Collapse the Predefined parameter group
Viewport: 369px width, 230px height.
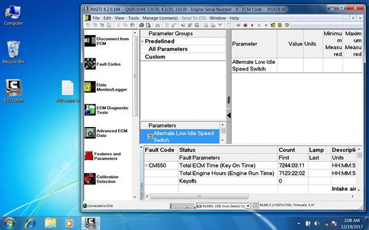[143, 41]
